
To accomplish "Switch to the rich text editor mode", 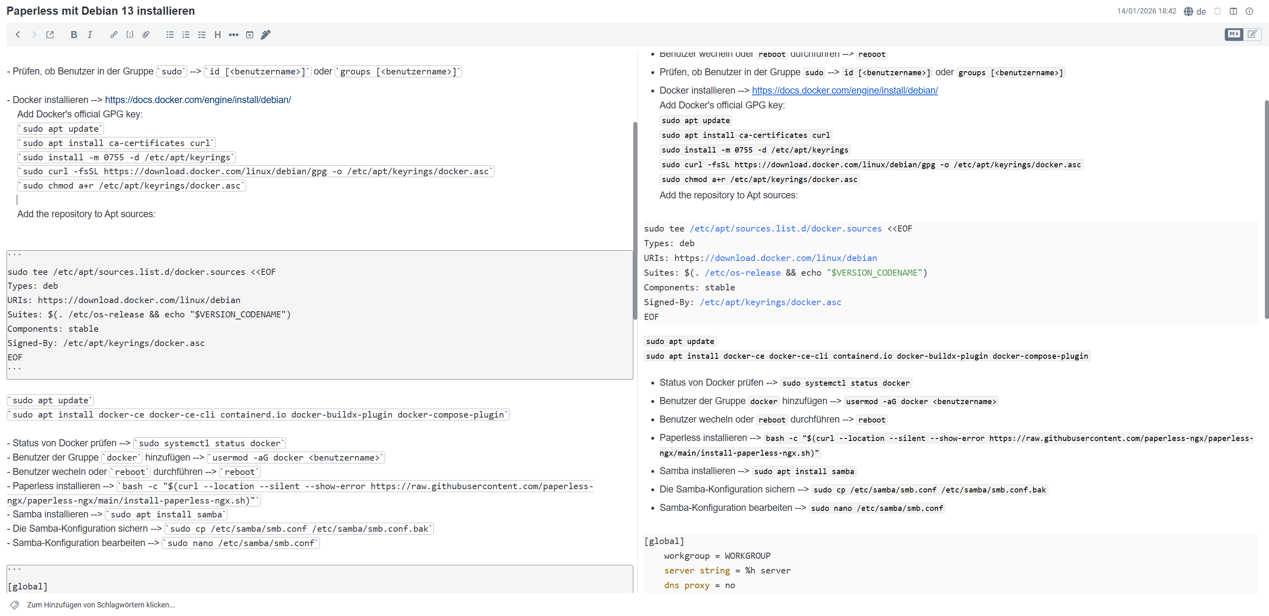I will (x=1252, y=34).
